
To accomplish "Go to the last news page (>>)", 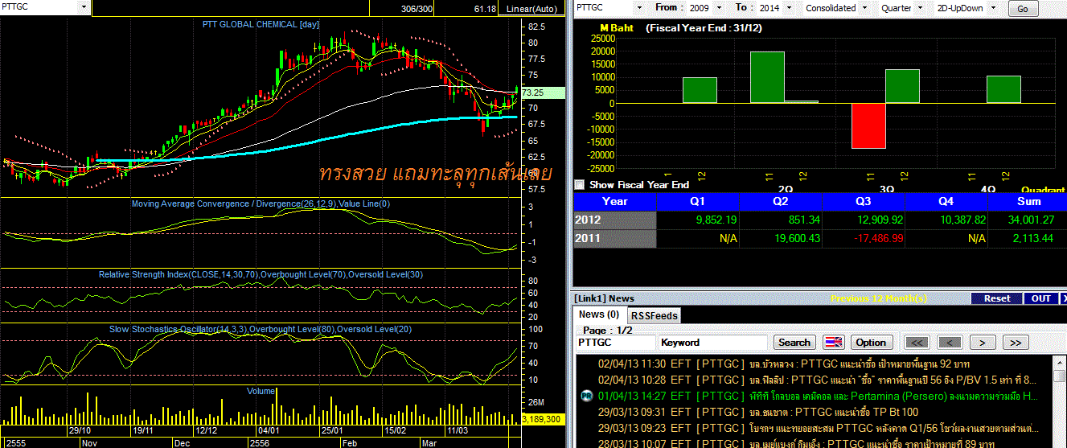I will (1016, 342).
